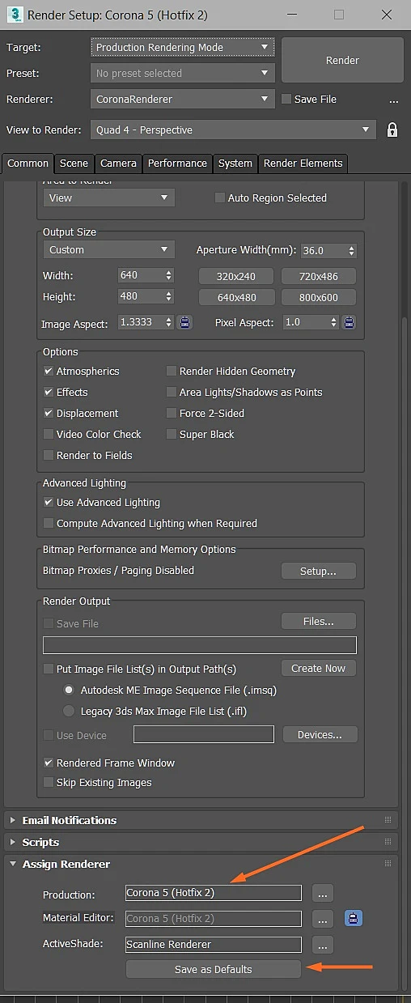
Task: Open the Performance tab
Action: click(177, 164)
